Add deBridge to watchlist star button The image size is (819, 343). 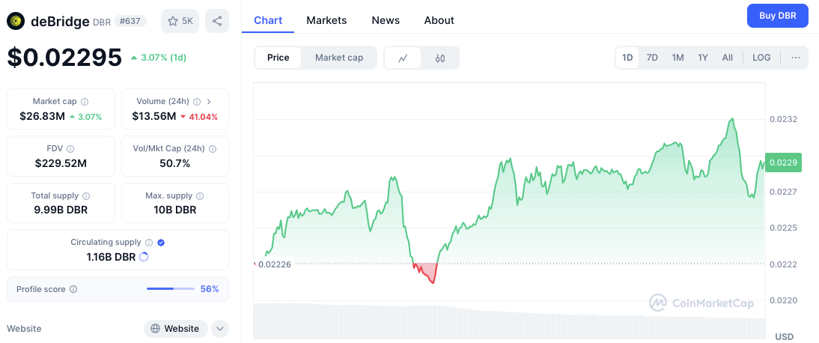click(180, 21)
